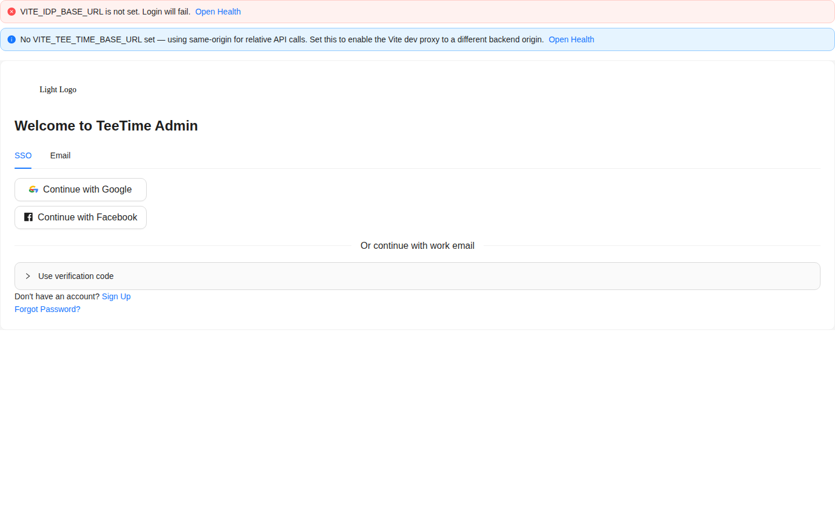Screen dimensions: 835x522
Task: Click the Light Logo image
Action: [57, 89]
